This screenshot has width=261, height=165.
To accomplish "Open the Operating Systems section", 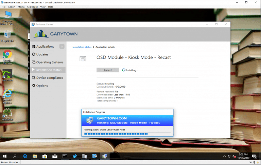I will point(50,62).
